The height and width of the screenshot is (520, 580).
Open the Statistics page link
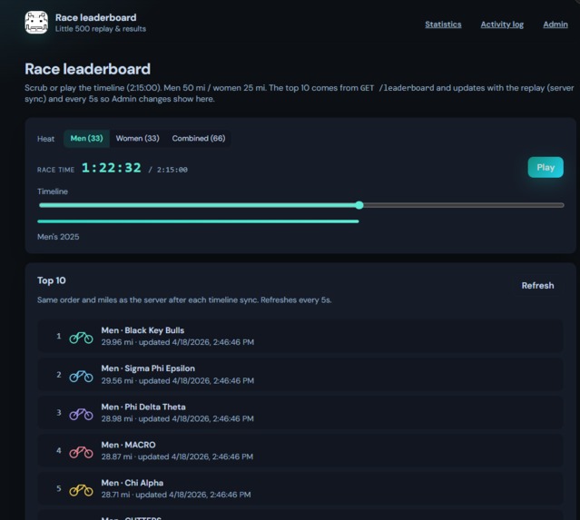click(x=443, y=25)
